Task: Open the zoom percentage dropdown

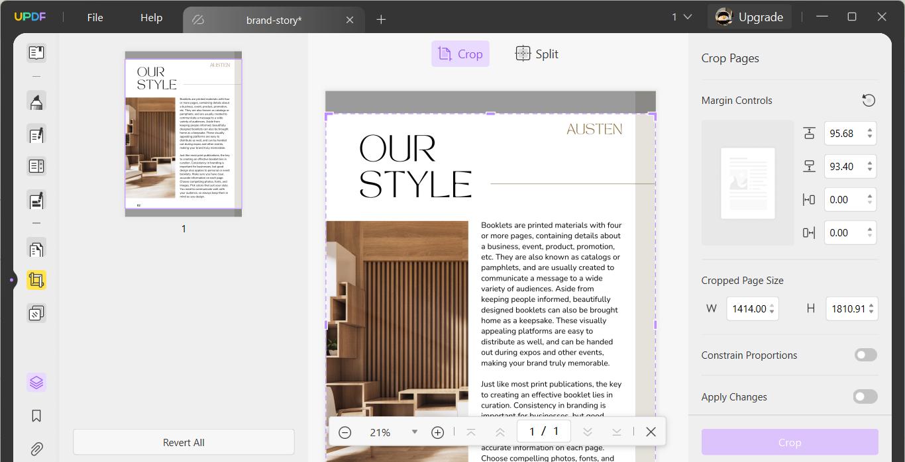Action: 415,432
